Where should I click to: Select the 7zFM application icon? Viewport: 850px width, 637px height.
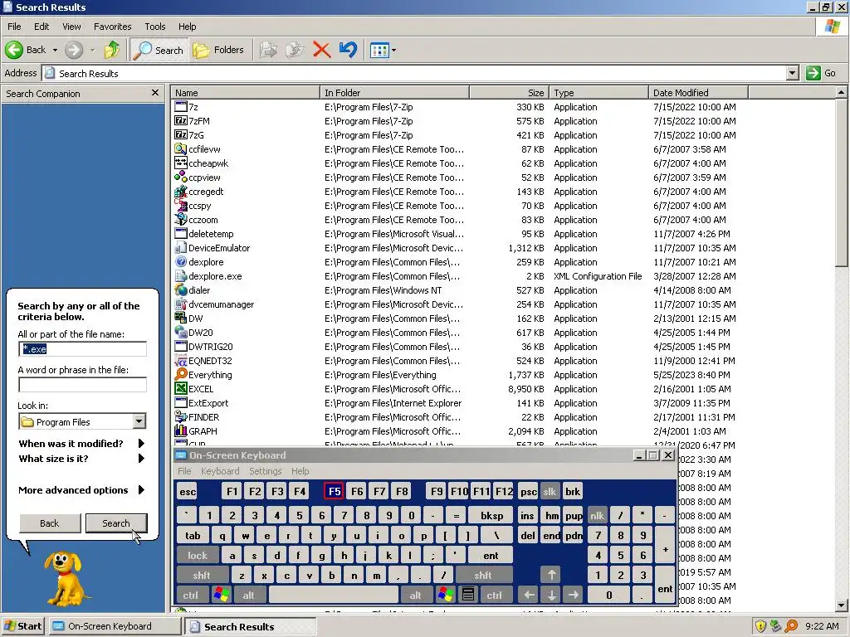(180, 121)
